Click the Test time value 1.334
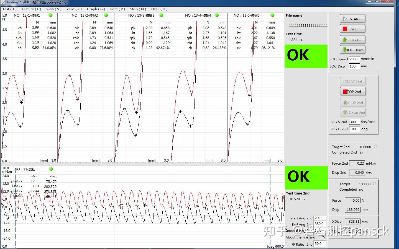 pos(293,40)
